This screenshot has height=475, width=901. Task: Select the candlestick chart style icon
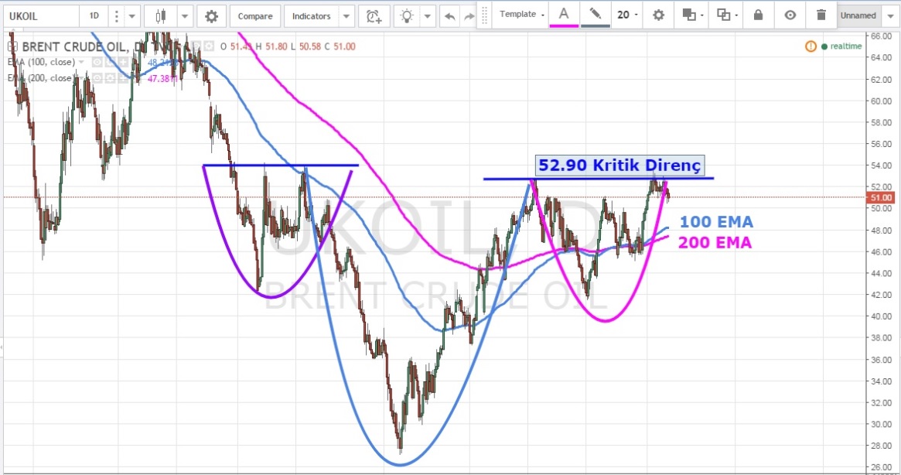tap(161, 15)
